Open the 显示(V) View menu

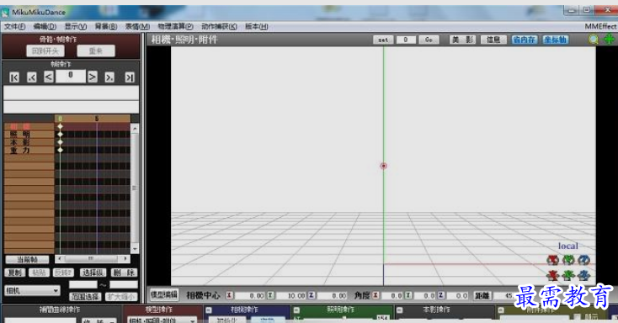tap(75, 26)
